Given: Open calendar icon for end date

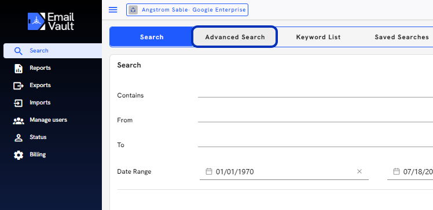Looking at the screenshot, I should (397, 171).
